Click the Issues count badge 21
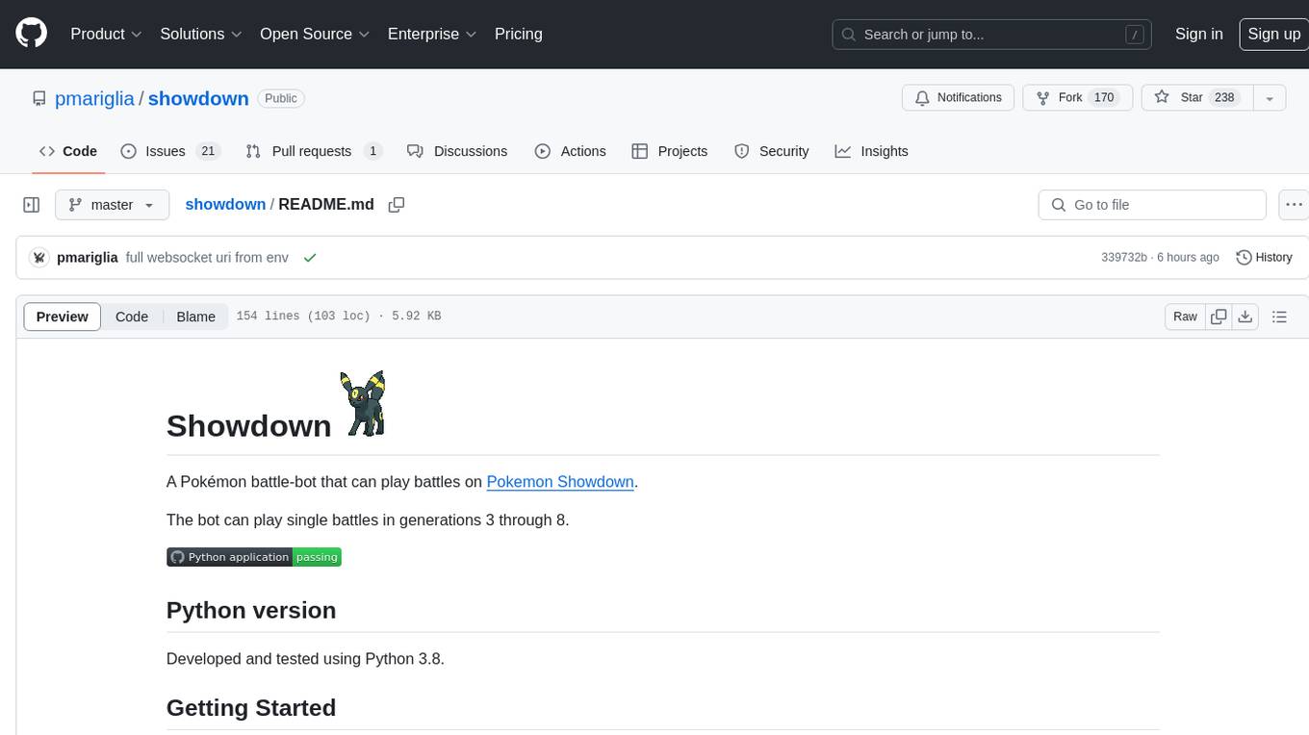Screen dimensions: 1309x735 click(x=208, y=151)
